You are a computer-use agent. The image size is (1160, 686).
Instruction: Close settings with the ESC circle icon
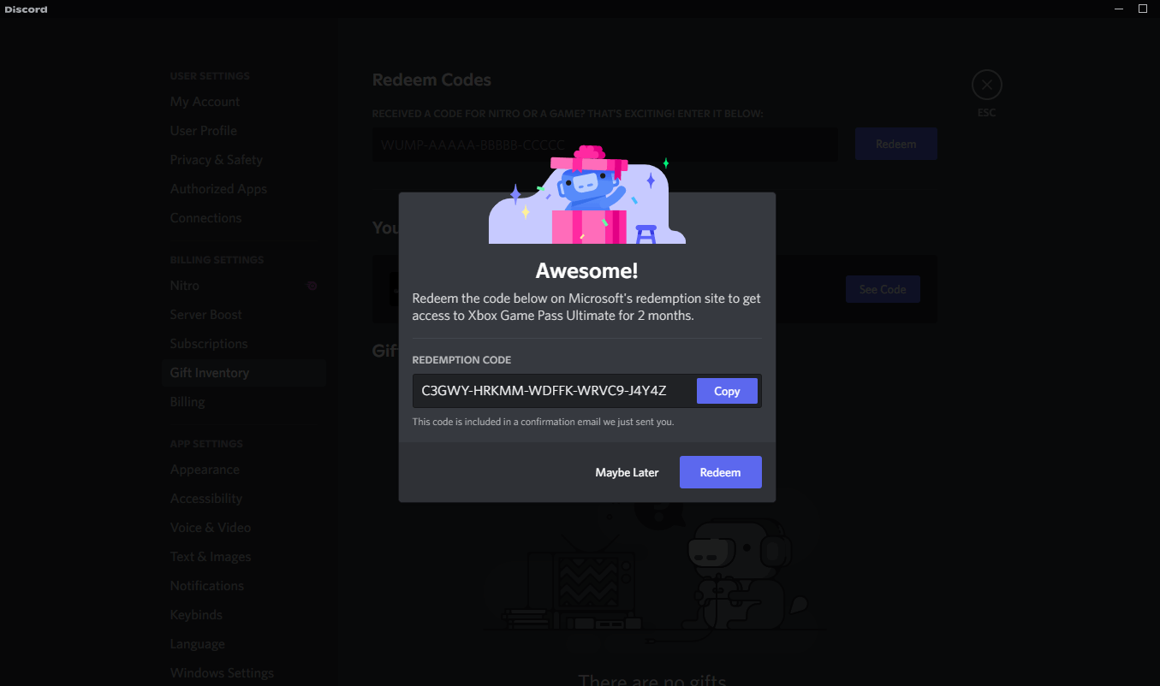986,85
